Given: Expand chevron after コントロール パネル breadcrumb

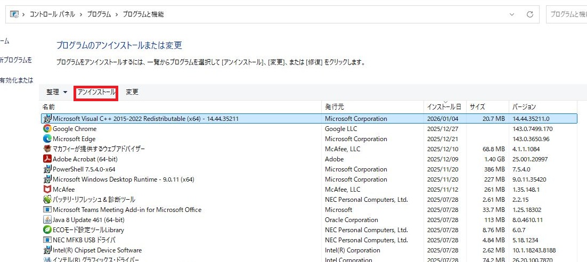Looking at the screenshot, I should [x=81, y=14].
